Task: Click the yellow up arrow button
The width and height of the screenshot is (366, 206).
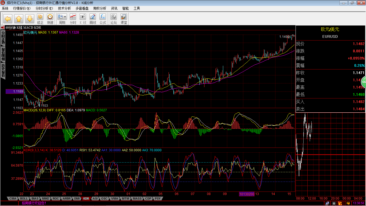Action: click(19, 19)
